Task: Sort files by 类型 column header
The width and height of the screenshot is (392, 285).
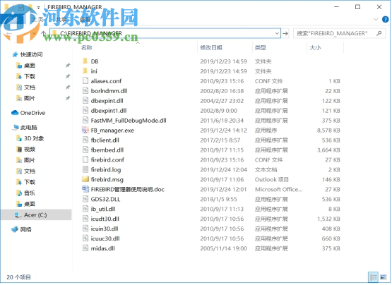Action: pos(260,47)
